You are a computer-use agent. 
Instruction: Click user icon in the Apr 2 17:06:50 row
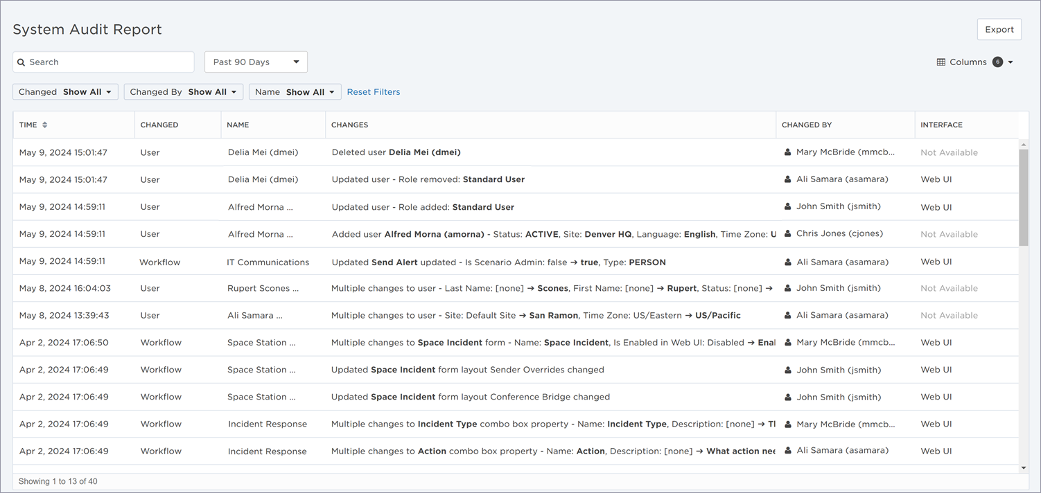tap(787, 343)
